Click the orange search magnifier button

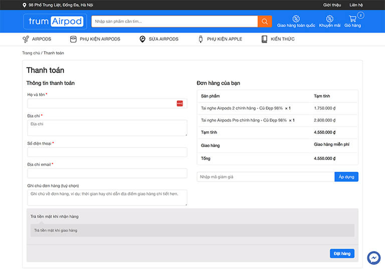[265, 21]
